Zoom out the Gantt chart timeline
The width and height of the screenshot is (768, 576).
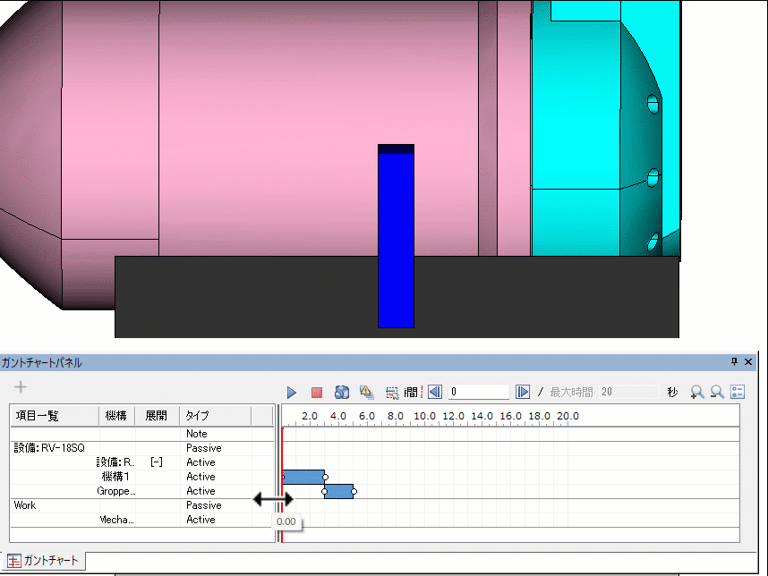pos(717,393)
